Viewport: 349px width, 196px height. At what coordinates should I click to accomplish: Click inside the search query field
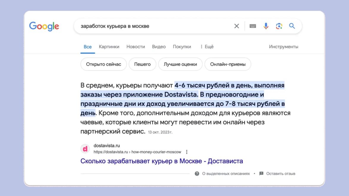[154, 26]
